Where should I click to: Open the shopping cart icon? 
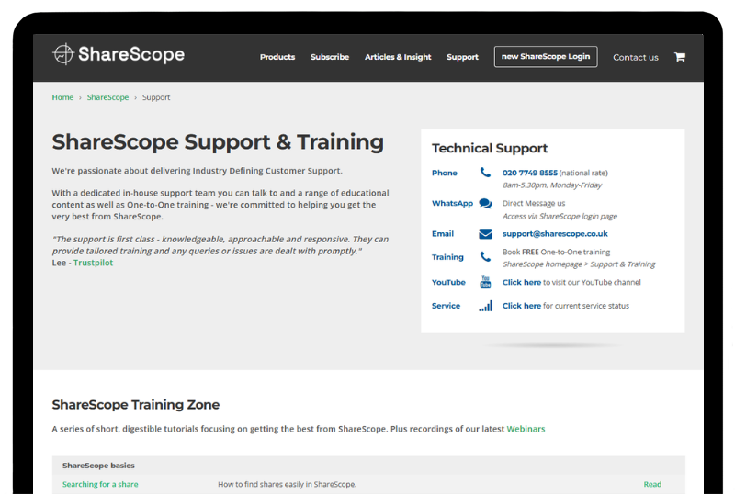pos(680,57)
